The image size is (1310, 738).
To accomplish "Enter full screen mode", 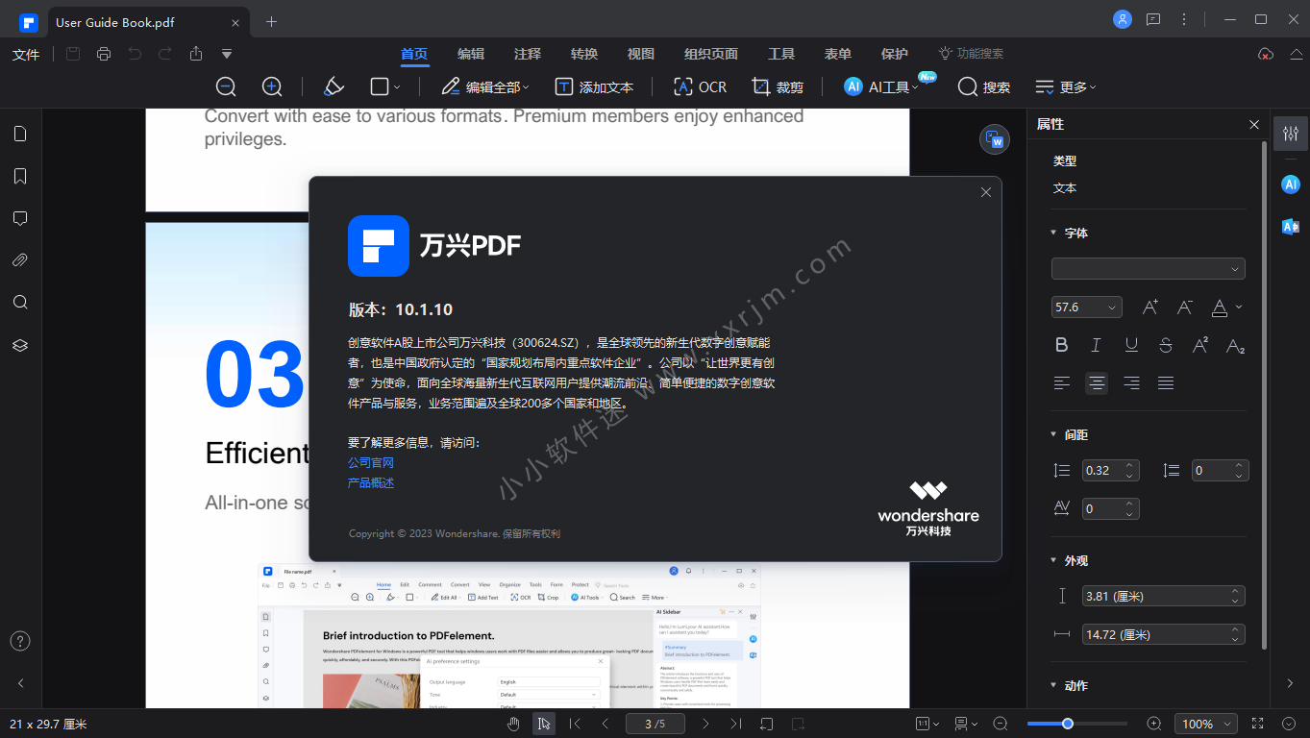I will tap(1258, 724).
